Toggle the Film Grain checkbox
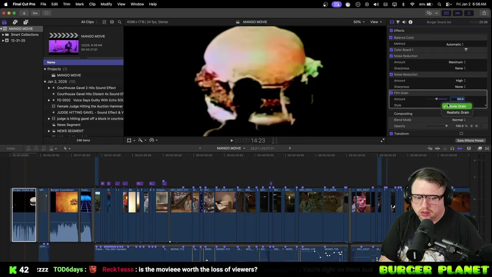 coord(391,93)
